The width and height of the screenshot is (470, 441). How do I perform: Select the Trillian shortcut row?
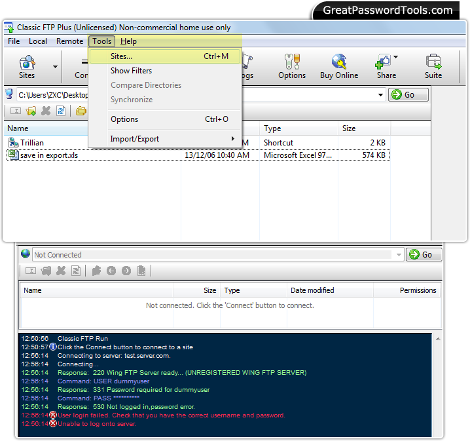(198, 142)
